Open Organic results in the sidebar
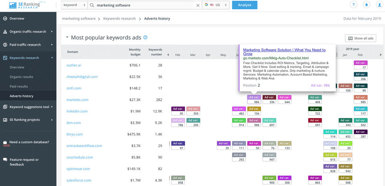Screen dimensions: 385x186 (22, 77)
